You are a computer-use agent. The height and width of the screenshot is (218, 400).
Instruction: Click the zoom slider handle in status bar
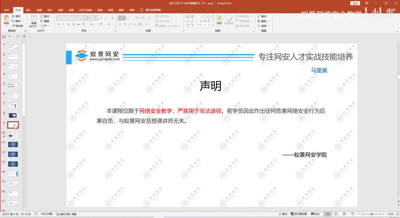[372, 214]
